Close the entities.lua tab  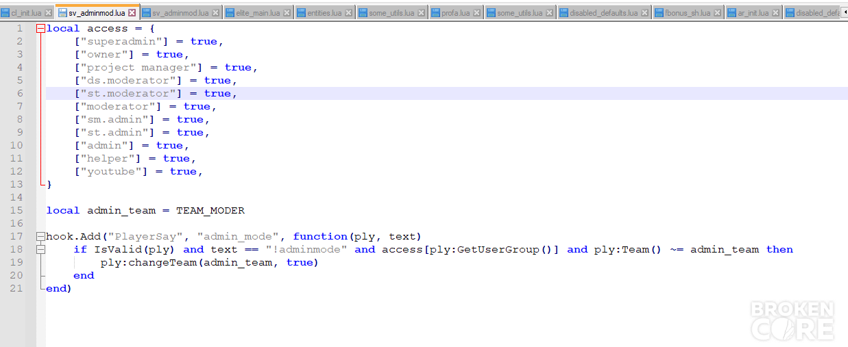tap(349, 14)
